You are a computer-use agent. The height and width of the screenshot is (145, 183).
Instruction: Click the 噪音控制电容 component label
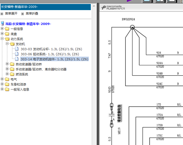[x=119, y=114]
